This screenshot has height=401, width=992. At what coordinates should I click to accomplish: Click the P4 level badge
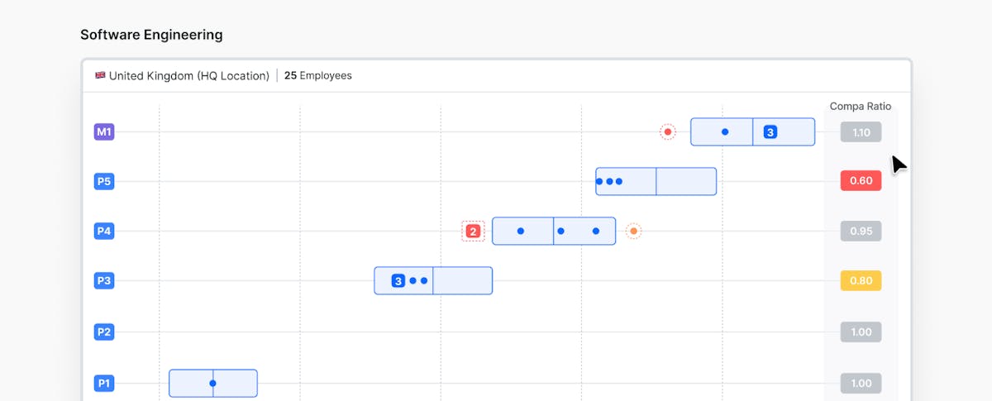[104, 231]
